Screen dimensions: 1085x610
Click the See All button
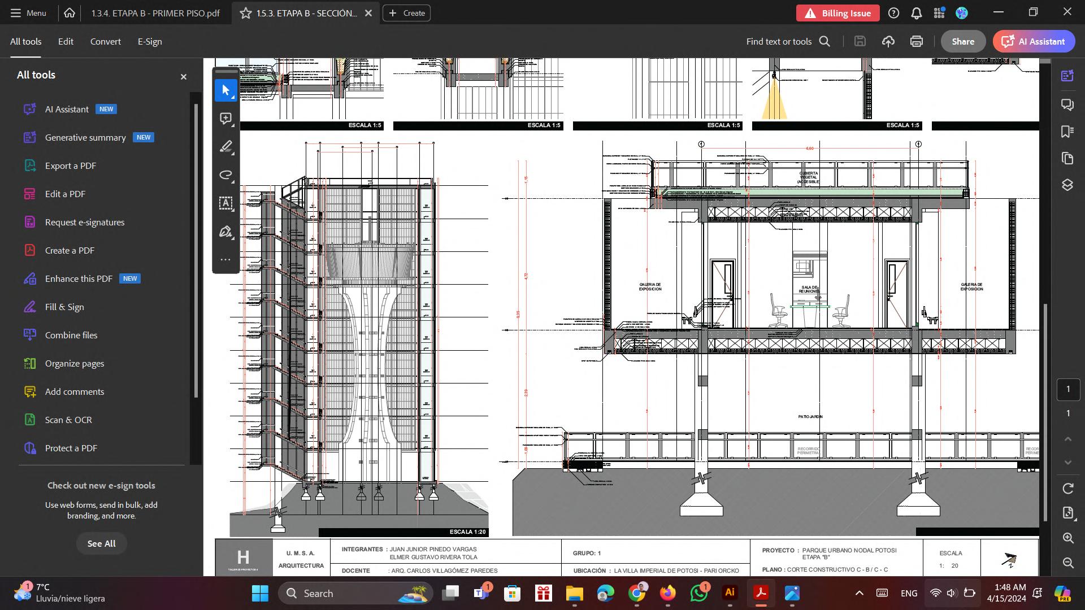pyautogui.click(x=101, y=543)
